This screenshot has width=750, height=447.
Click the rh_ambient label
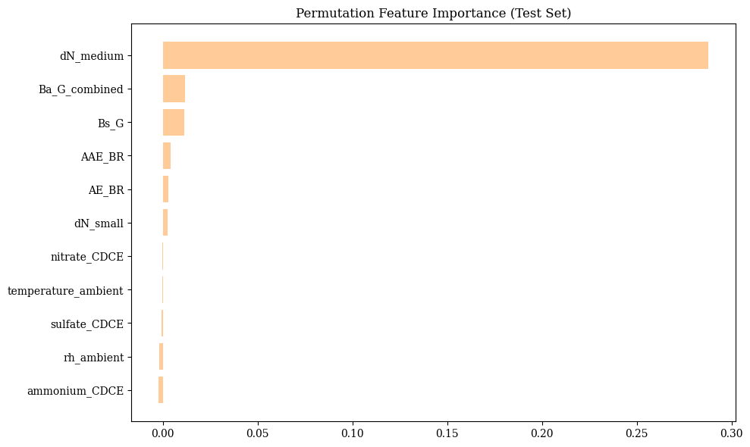94,358
